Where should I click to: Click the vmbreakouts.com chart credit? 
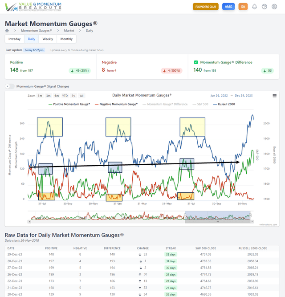pyautogui.click(x=268, y=225)
